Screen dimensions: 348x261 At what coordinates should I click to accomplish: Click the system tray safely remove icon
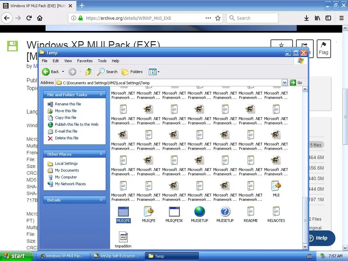click(x=323, y=256)
